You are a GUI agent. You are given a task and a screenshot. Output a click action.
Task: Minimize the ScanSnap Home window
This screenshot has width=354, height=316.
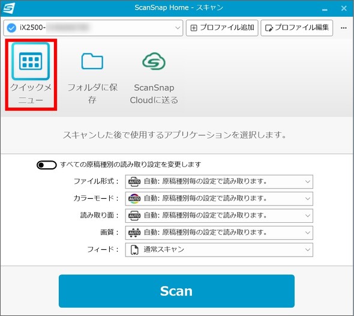pos(325,10)
